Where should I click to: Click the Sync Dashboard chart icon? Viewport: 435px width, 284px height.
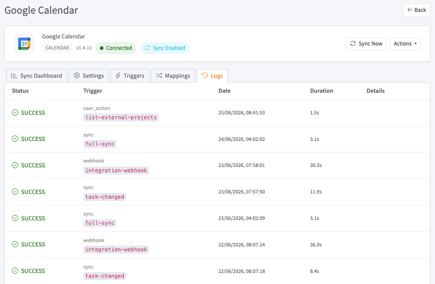(x=14, y=76)
